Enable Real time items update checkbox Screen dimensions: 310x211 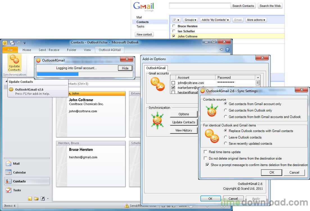206,152
